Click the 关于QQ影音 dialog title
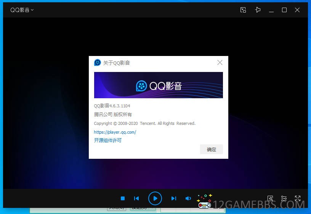This screenshot has width=311, height=214. click(x=116, y=63)
